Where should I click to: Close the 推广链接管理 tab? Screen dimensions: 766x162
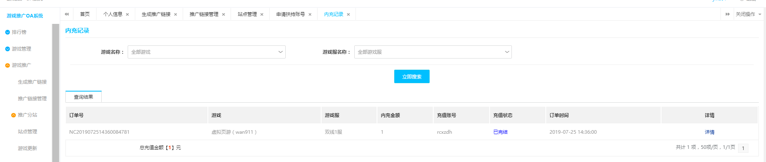coord(223,15)
